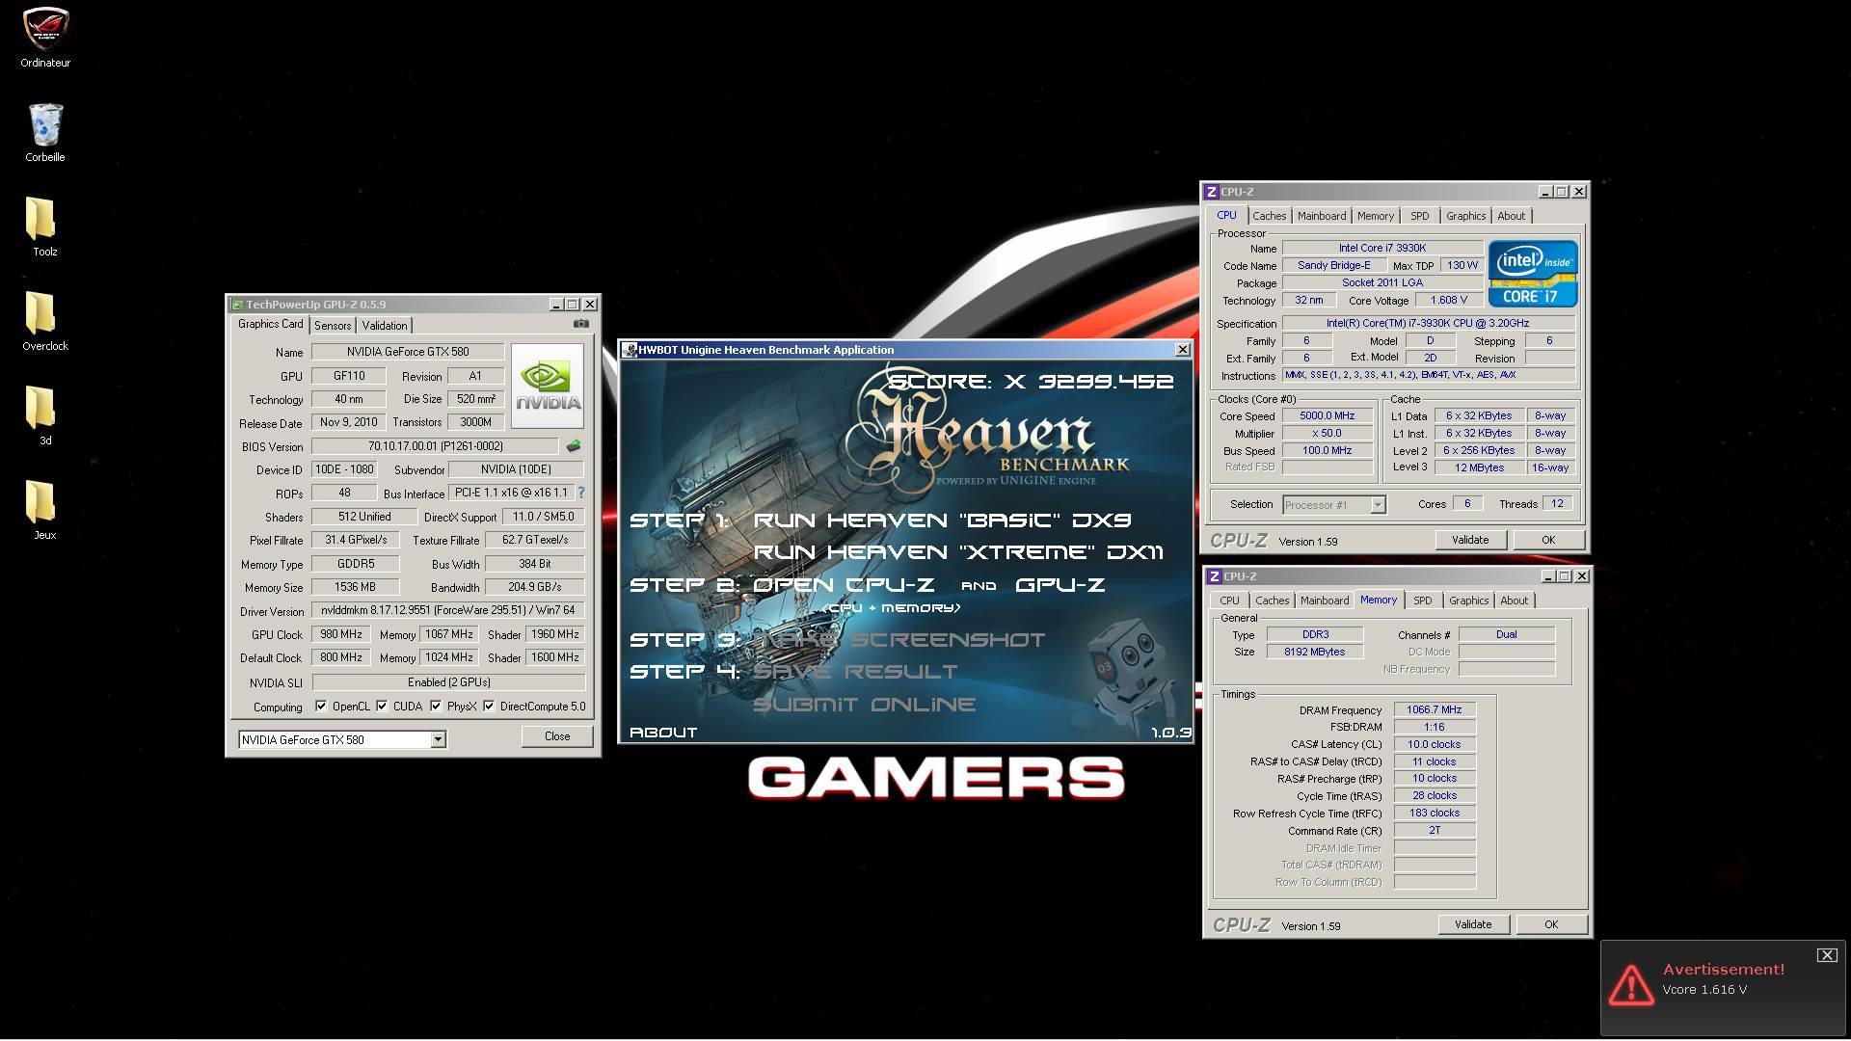Click the GPU name field NVIDIA GeForce GTX 580
The image size is (1851, 1041).
[x=408, y=352]
